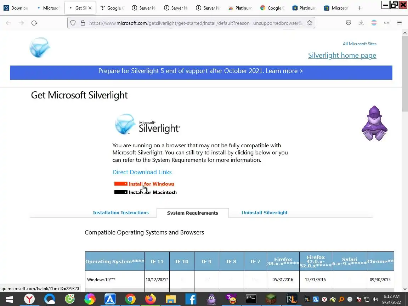Screen dimensions: 408x306
Task: Reload the current page
Action: click(x=34, y=23)
